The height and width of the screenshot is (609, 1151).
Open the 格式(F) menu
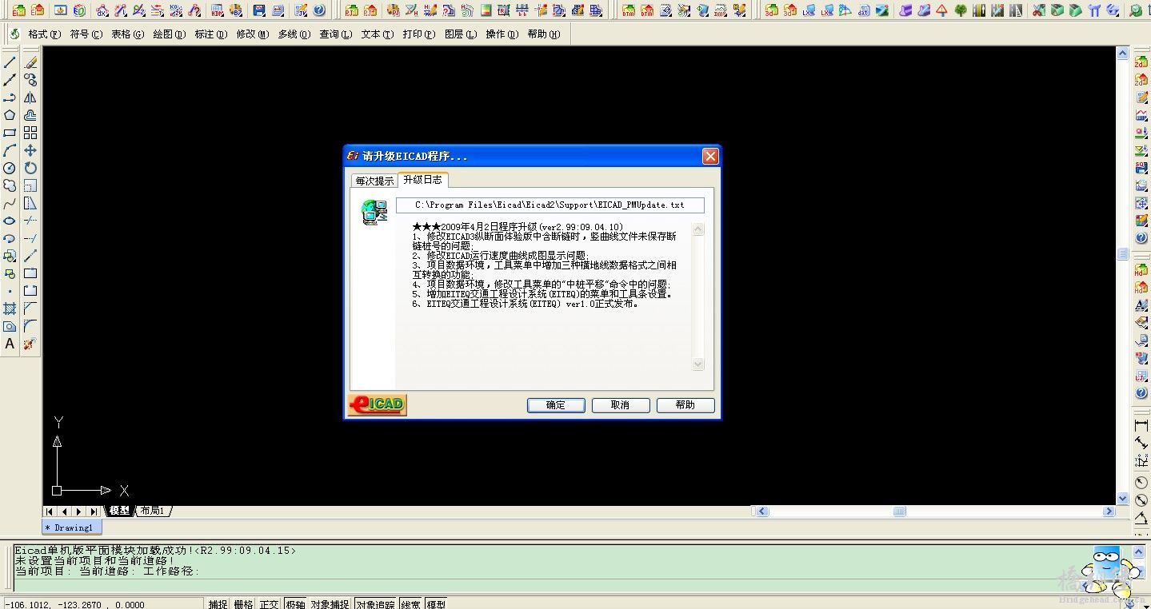pyautogui.click(x=44, y=34)
